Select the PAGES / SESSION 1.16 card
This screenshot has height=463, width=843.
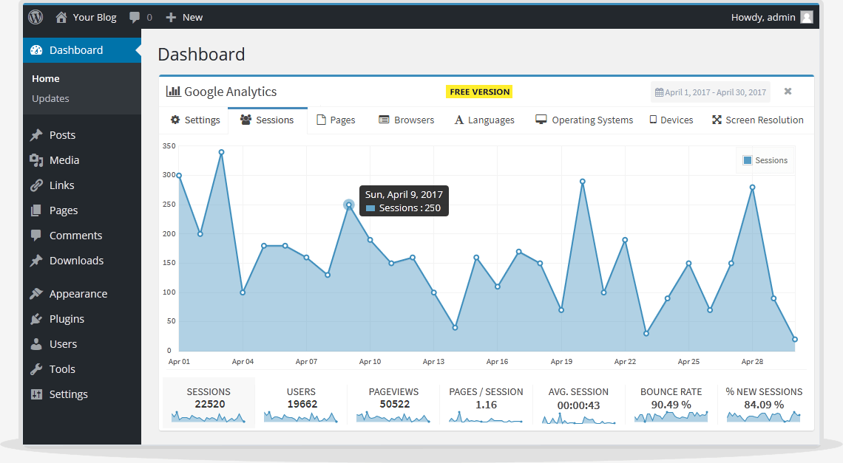(x=486, y=403)
